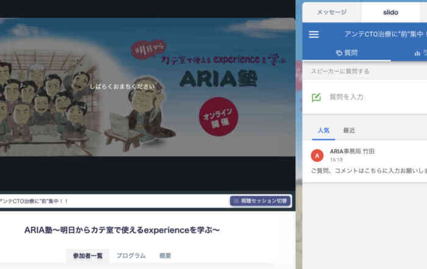The height and width of the screenshot is (269, 427).
Task: Click the poll chart icon tab
Action: tap(417, 53)
